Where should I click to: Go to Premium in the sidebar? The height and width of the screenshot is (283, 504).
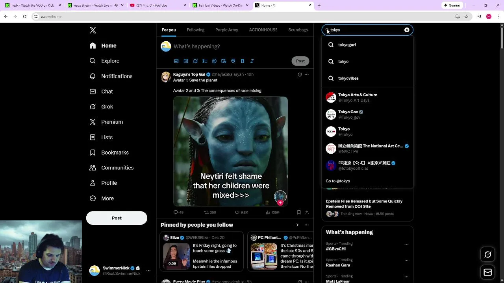pyautogui.click(x=106, y=122)
